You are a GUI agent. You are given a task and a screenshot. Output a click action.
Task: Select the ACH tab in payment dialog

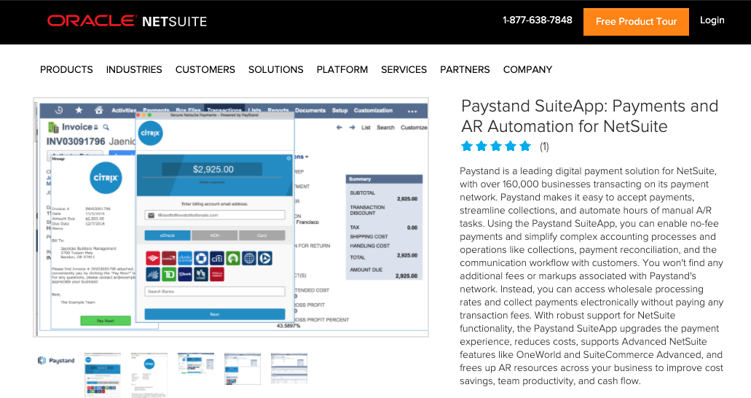pos(215,235)
